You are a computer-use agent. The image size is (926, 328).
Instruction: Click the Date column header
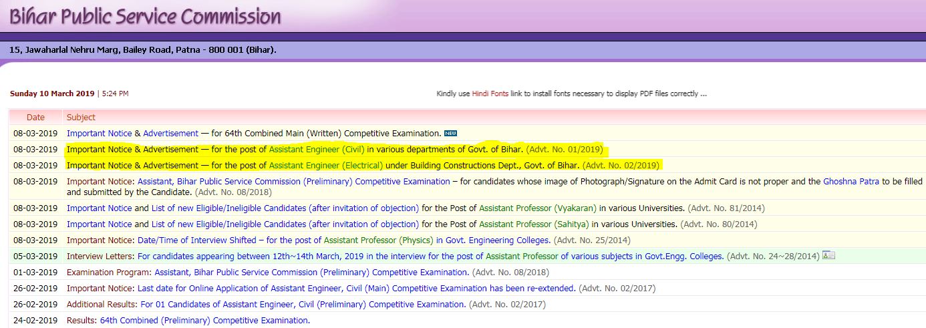(36, 117)
